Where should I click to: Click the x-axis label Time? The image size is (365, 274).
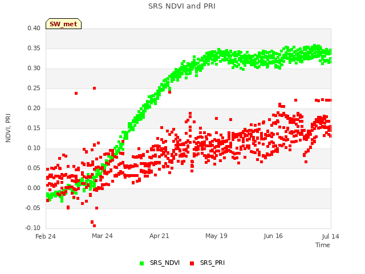click(x=323, y=245)
